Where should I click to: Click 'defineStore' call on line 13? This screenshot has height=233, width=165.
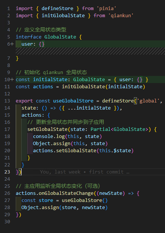click(x=118, y=101)
